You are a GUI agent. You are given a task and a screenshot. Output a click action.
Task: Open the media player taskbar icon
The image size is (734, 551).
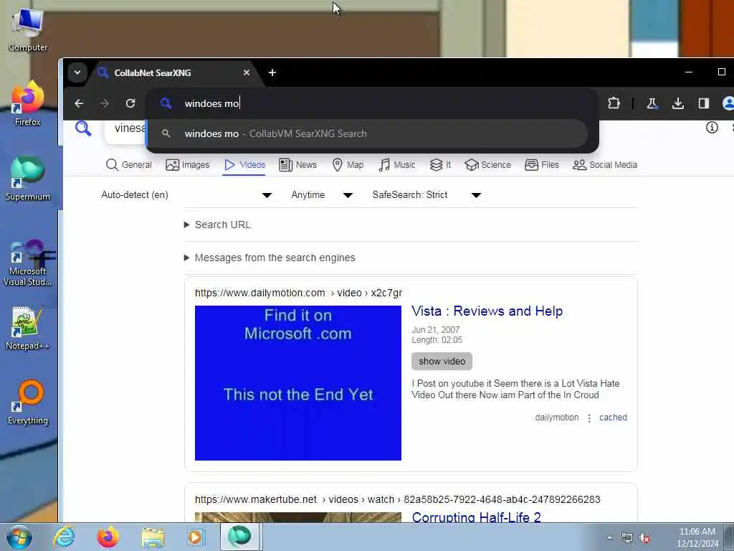(x=196, y=537)
